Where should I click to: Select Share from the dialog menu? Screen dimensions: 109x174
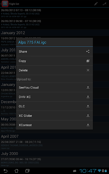click(x=55, y=51)
